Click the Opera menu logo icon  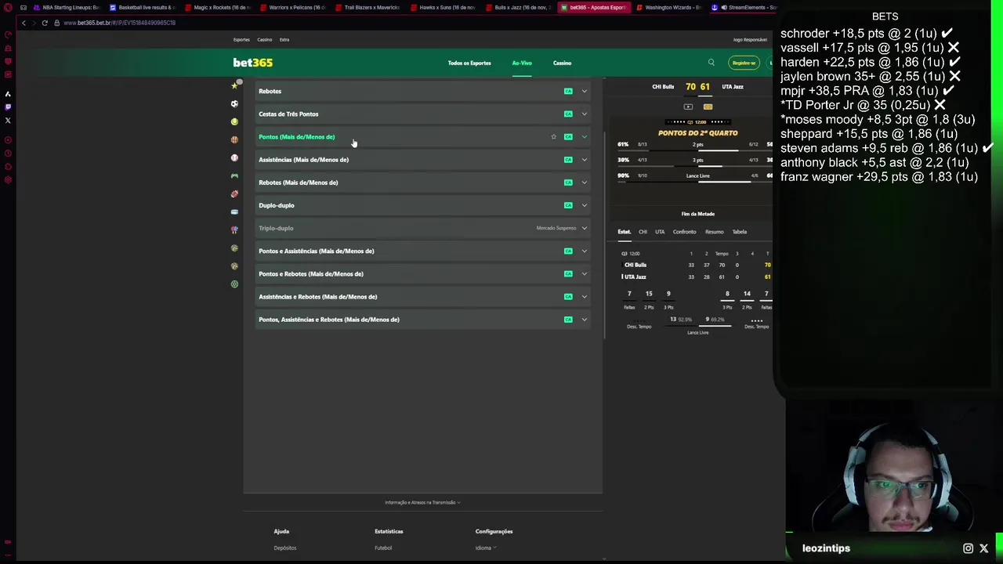point(8,7)
